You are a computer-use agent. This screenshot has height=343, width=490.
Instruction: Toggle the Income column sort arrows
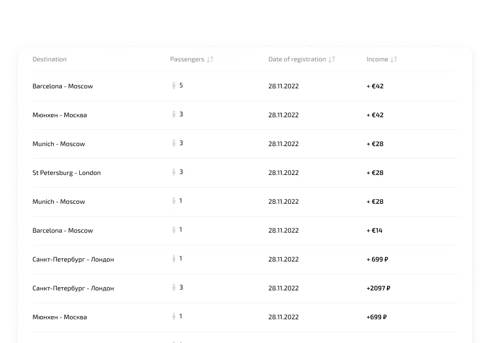coord(394,59)
